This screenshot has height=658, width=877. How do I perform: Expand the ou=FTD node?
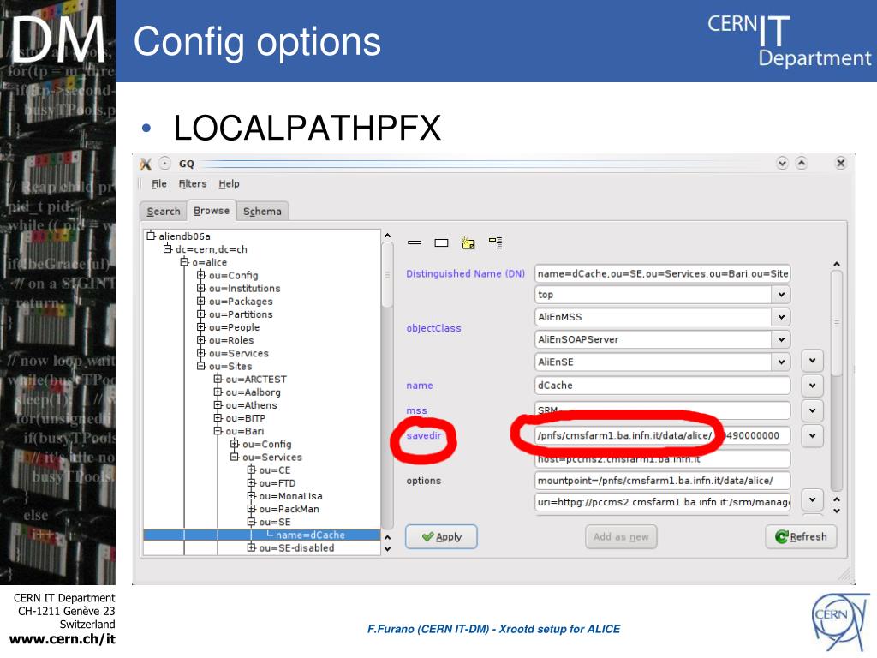click(x=251, y=482)
